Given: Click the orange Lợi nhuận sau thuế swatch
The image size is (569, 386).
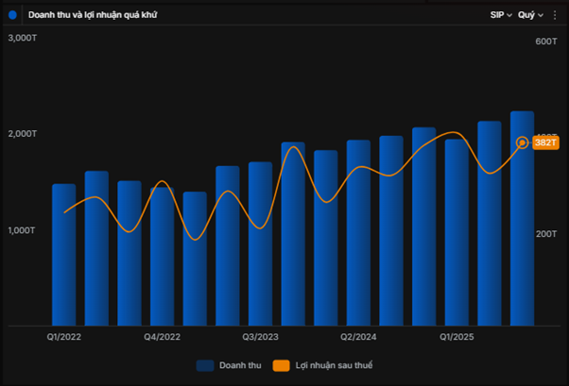Looking at the screenshot, I should 281,365.
